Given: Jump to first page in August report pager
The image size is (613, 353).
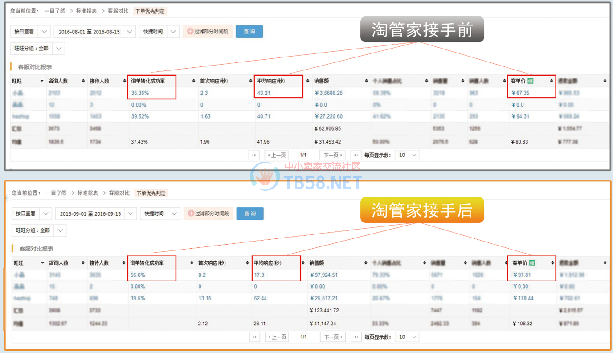Looking at the screenshot, I should pos(254,155).
